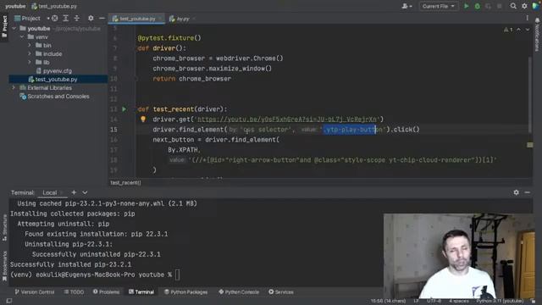Open the user account icon menu

pyautogui.click(x=406, y=6)
